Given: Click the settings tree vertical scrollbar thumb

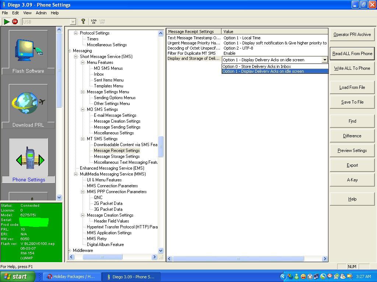Looking at the screenshot, I should click(161, 146).
